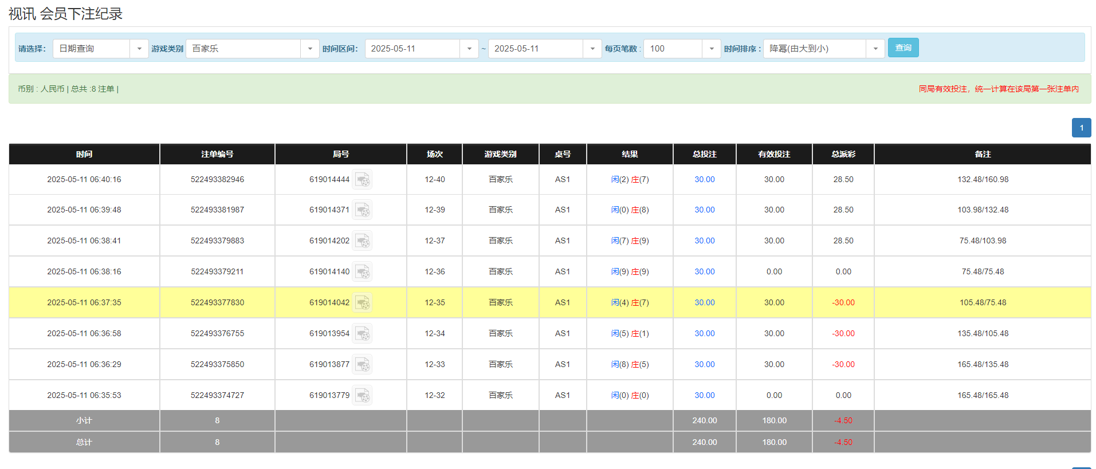Click the 时间 column header
The height and width of the screenshot is (469, 1096).
coord(84,154)
